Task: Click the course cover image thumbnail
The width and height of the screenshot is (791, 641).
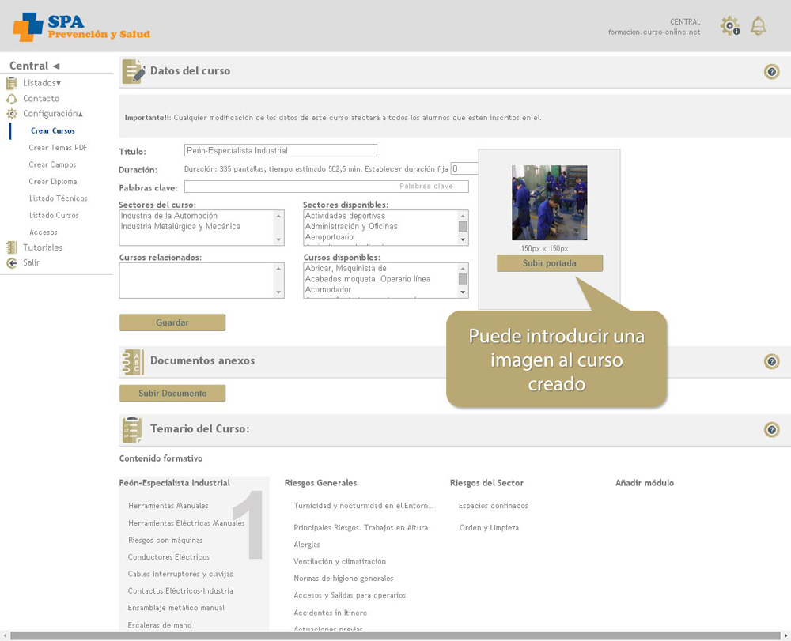Action: coord(550,202)
